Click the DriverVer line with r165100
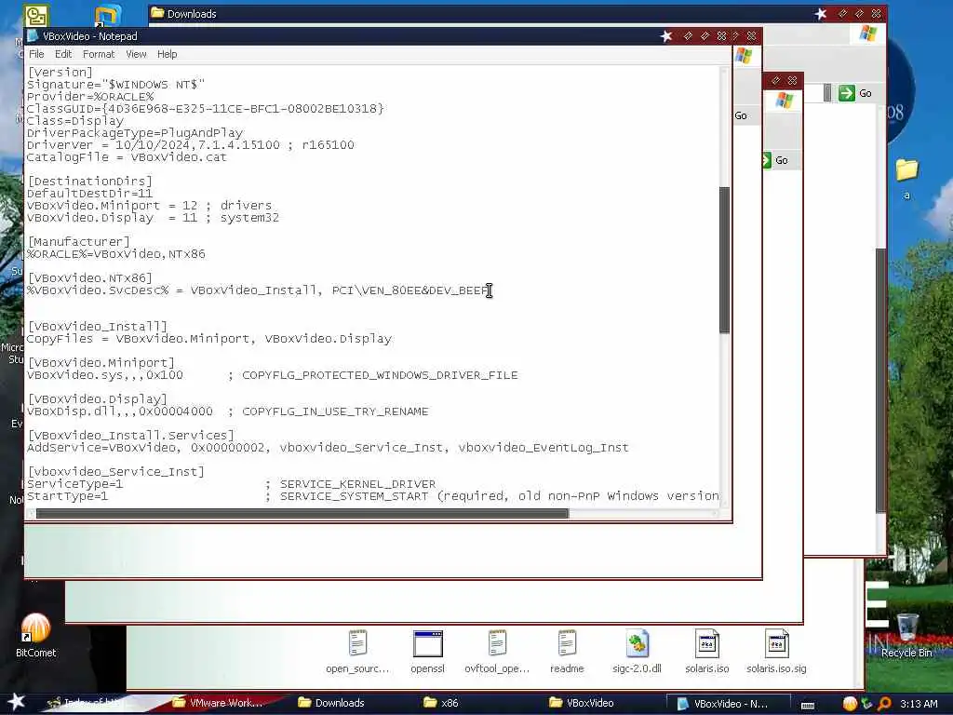The width and height of the screenshot is (953, 715). point(190,145)
